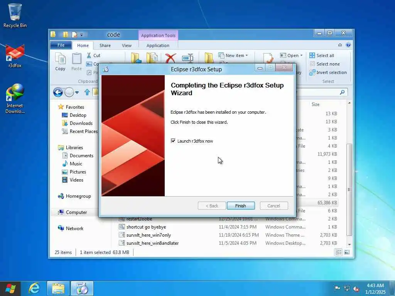The height and width of the screenshot is (296, 395).
Task: Click the search magnifier icon in Explorer
Action: [x=342, y=92]
